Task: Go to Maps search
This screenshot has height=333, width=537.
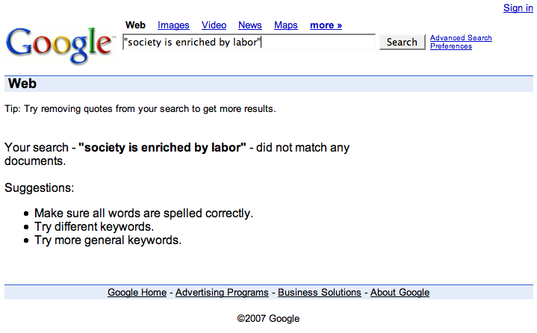Action: [285, 25]
